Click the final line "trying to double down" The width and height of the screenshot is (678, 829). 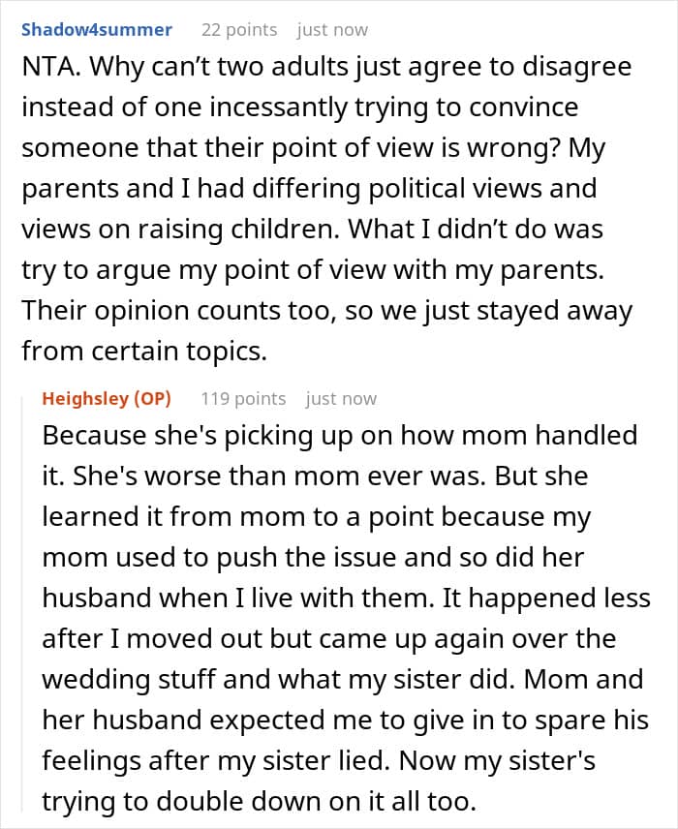coord(184,803)
